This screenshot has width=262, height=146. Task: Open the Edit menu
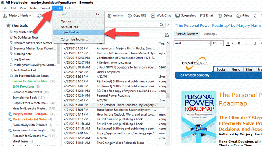(x=13, y=8)
